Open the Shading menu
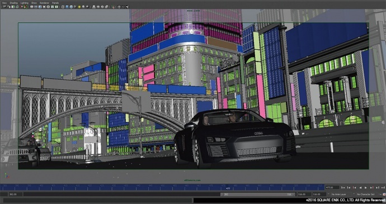The image size is (386, 204). pos(13,3)
